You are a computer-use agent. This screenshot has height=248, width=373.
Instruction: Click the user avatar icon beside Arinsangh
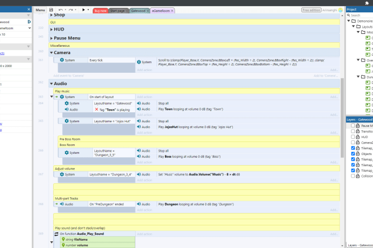click(340, 10)
